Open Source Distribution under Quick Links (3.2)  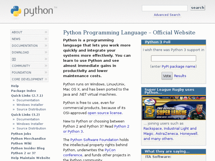(x=31, y=129)
